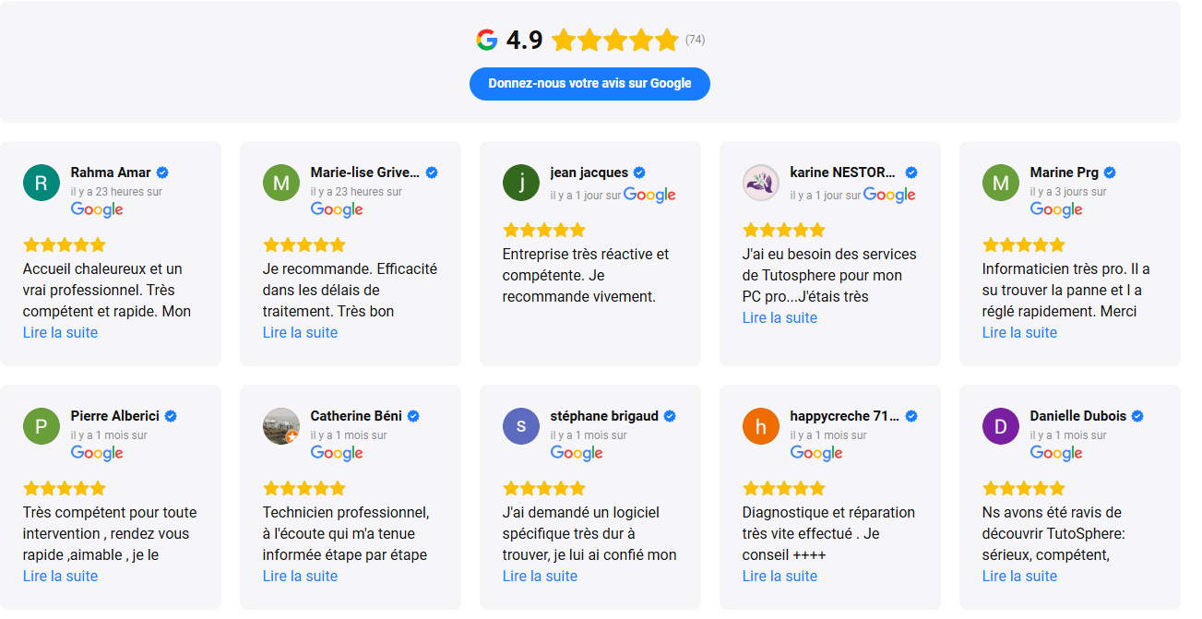Click Pierre Alberici's reviewer name
Screen dimensions: 1202x619
(114, 416)
